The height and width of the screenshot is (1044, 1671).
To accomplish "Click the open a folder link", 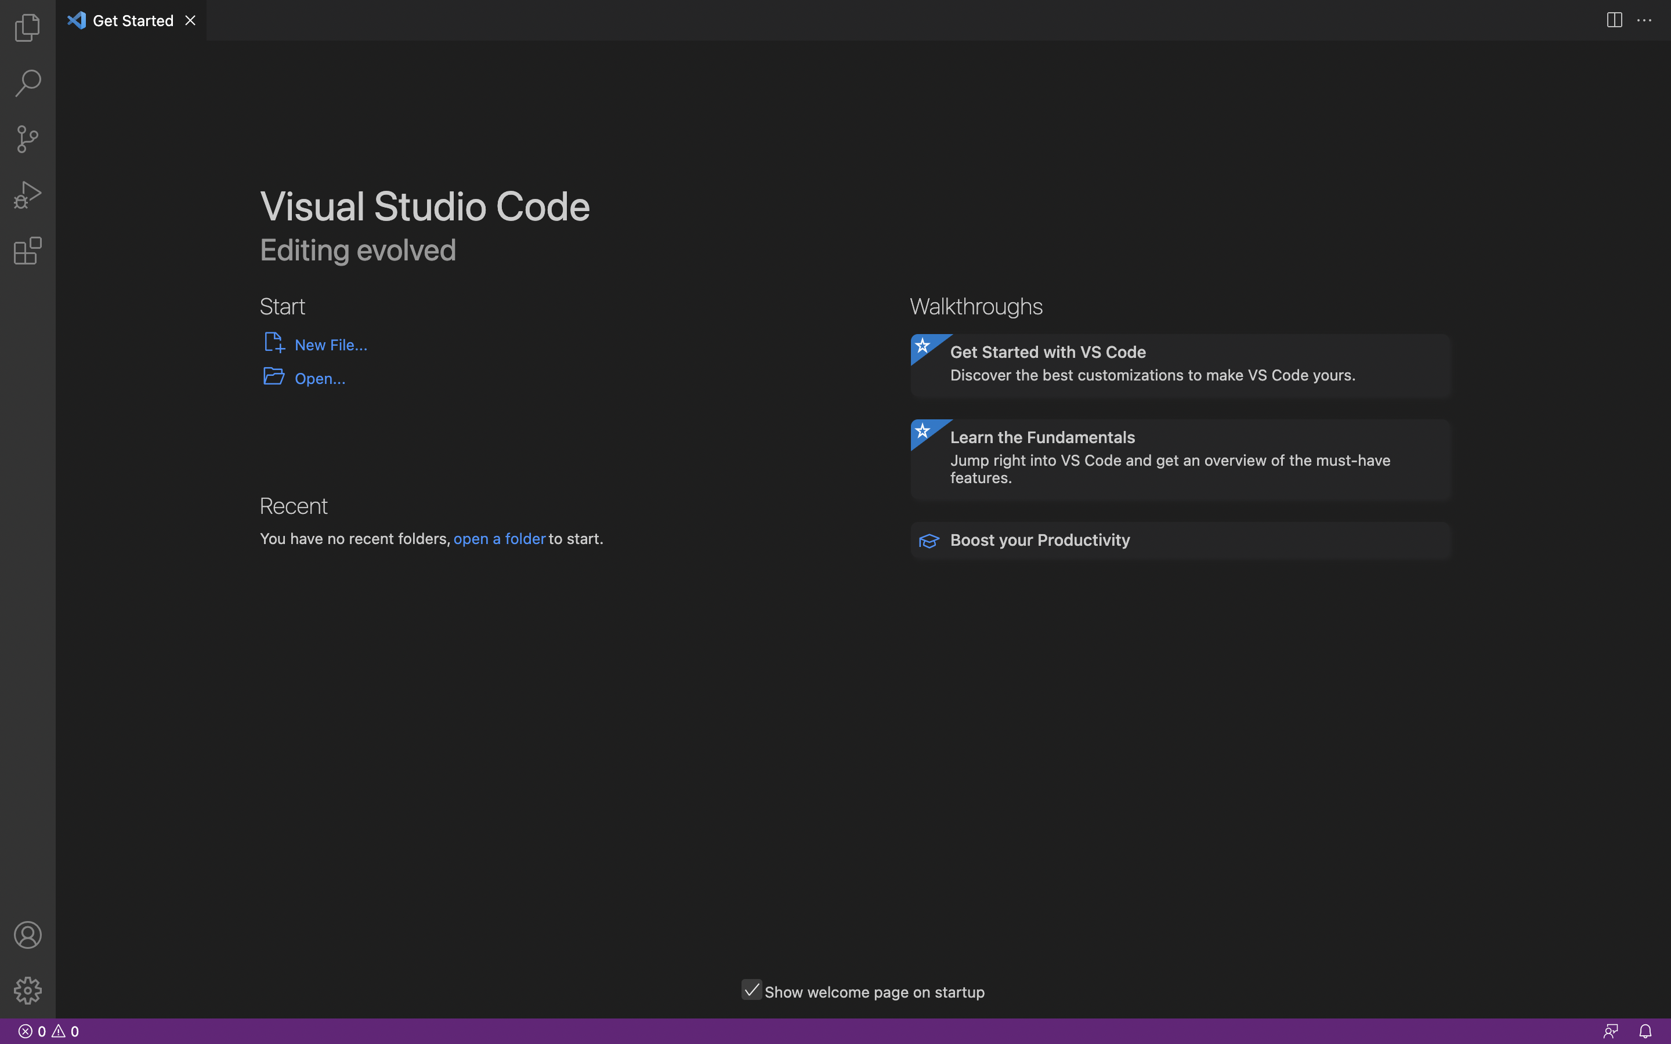I will (x=499, y=539).
